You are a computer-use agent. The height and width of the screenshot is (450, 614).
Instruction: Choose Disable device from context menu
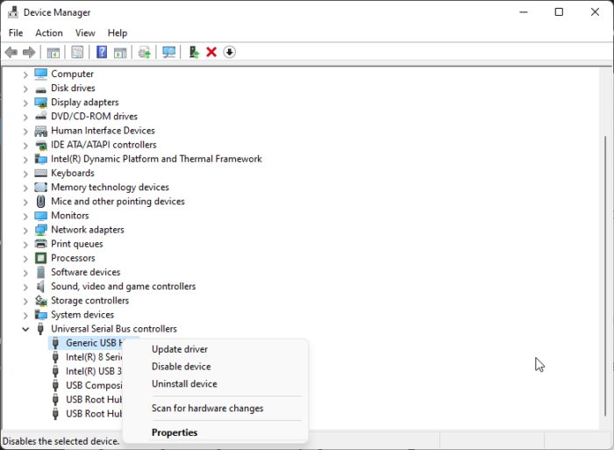pyautogui.click(x=216, y=366)
